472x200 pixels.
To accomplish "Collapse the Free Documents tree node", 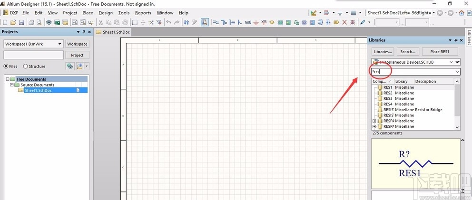I will (x=8, y=79).
